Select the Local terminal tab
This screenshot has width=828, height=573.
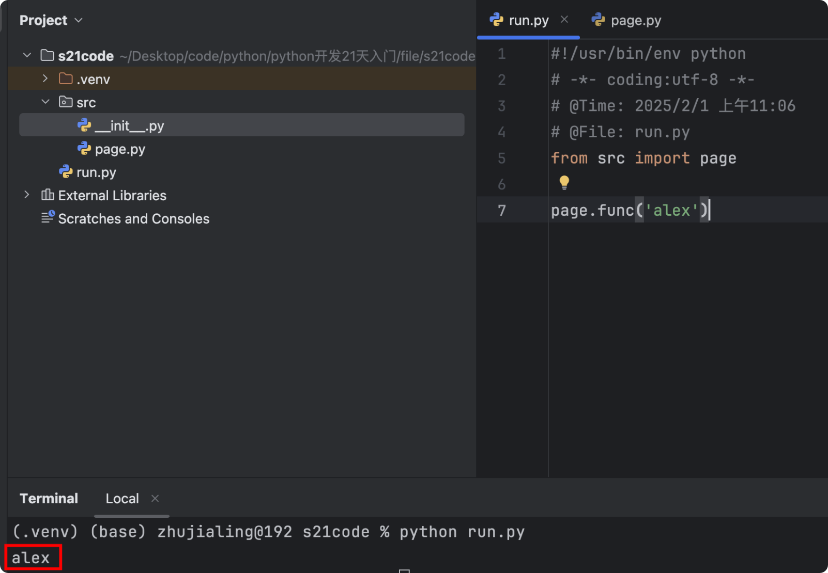tap(122, 499)
